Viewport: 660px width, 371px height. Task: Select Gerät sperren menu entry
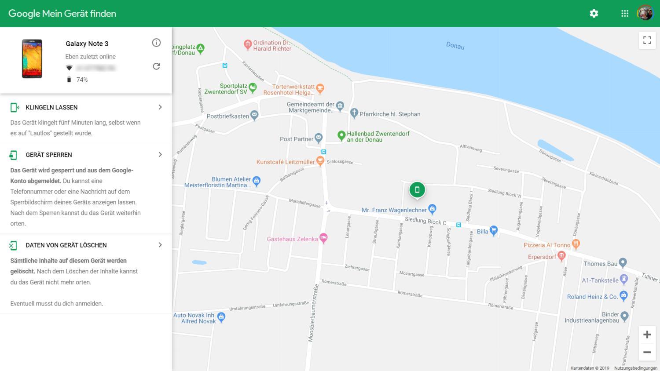coord(49,155)
